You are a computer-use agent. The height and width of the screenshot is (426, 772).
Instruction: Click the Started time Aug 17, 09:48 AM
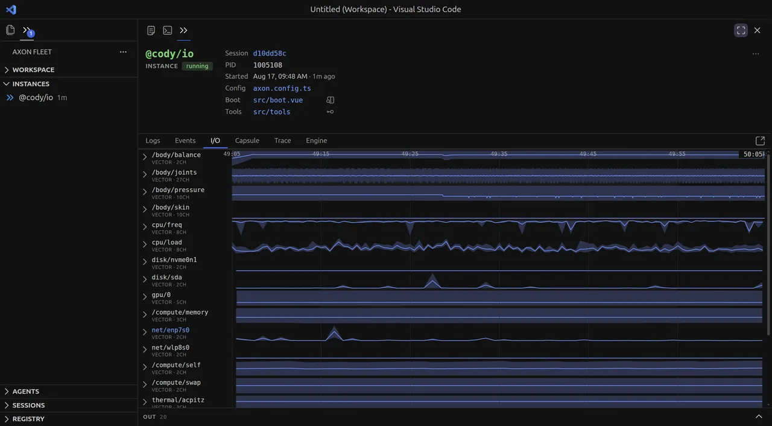[x=280, y=77]
